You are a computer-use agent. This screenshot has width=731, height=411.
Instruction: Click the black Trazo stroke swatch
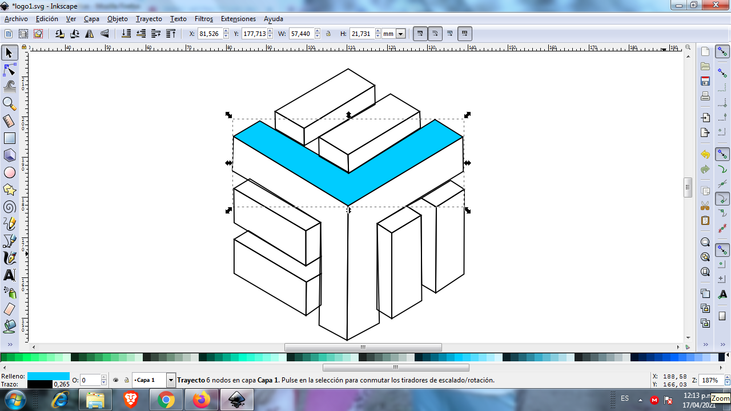(x=39, y=384)
